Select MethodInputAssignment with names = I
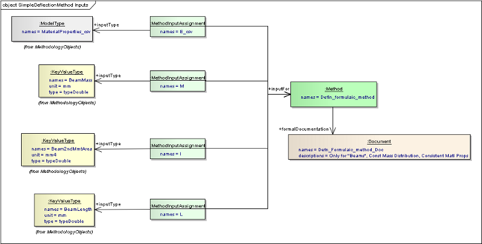The height and width of the screenshot is (244, 482). [x=177, y=149]
